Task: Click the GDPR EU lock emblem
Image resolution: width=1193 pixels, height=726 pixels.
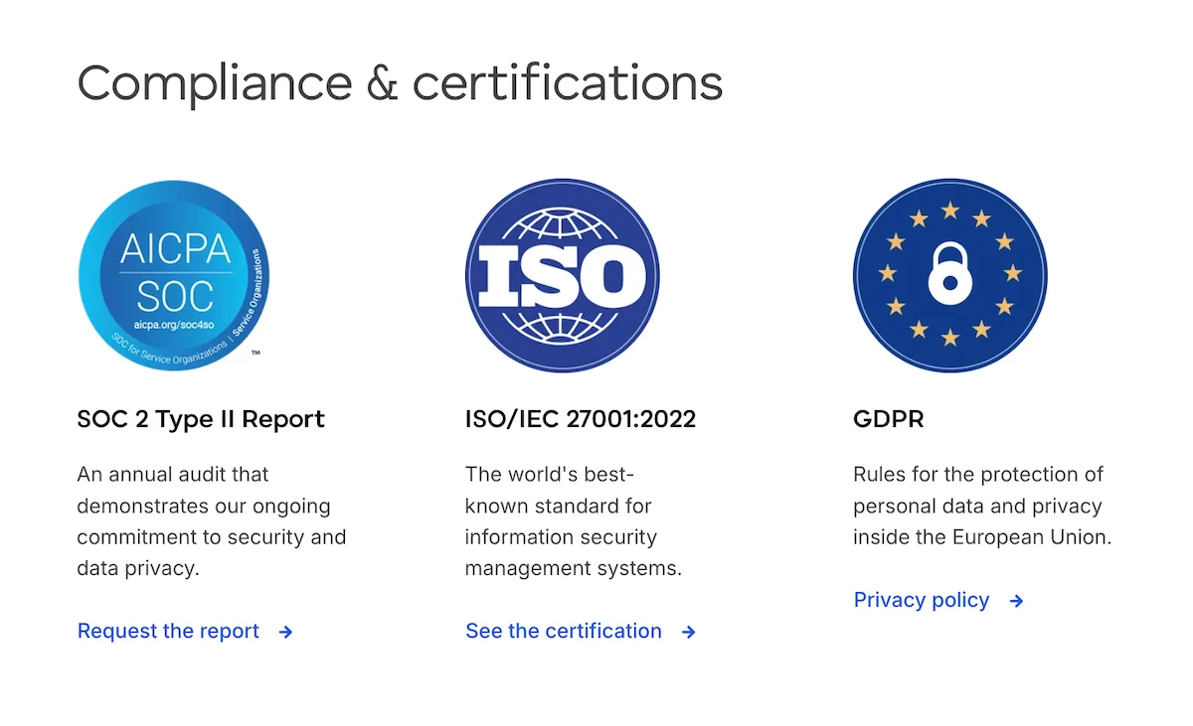Action: pyautogui.click(x=949, y=275)
